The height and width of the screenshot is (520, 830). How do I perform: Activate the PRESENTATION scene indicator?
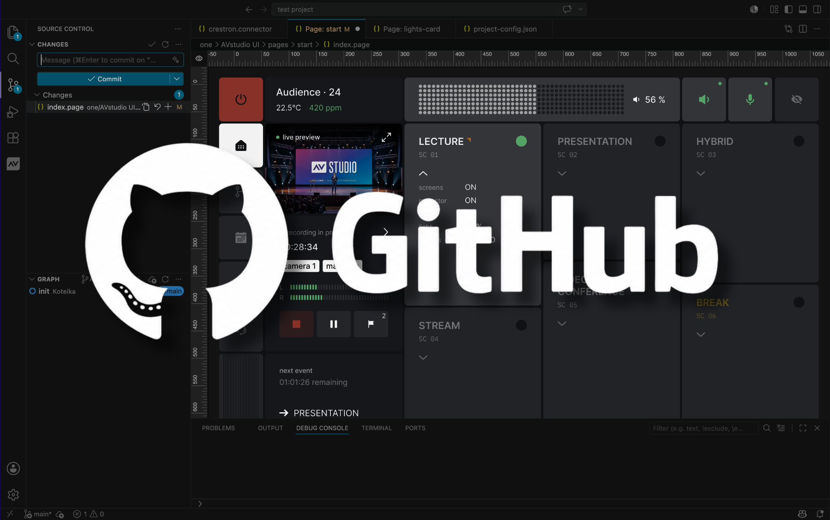(660, 141)
